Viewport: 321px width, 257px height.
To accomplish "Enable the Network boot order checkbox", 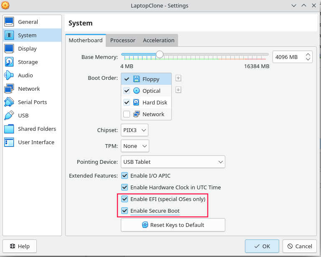I will pyautogui.click(x=127, y=114).
